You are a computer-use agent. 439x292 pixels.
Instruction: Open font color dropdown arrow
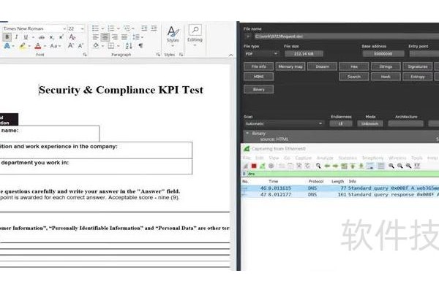tap(45, 46)
